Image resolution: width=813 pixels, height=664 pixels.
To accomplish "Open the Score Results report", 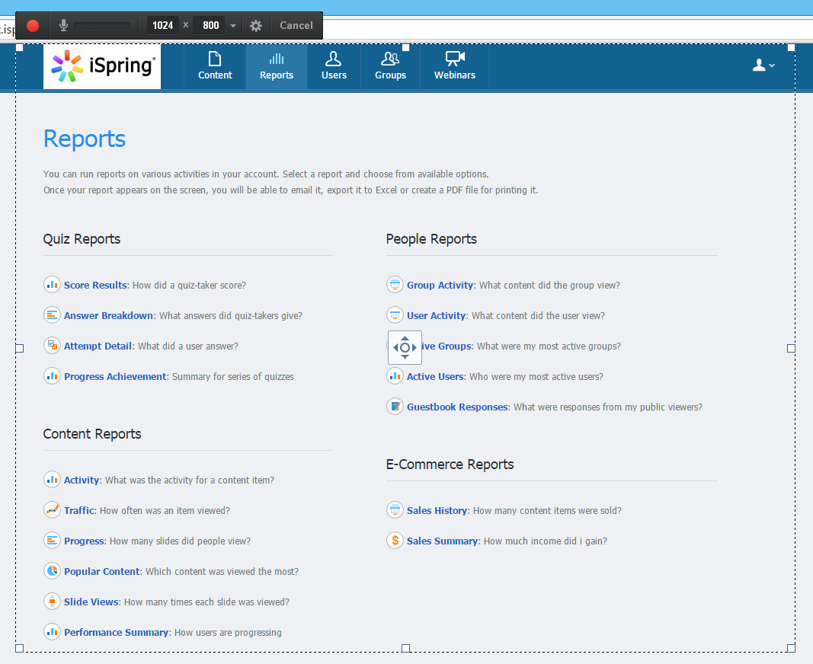I will (x=95, y=285).
